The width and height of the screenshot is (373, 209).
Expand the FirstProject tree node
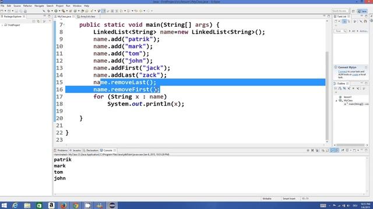2,25
